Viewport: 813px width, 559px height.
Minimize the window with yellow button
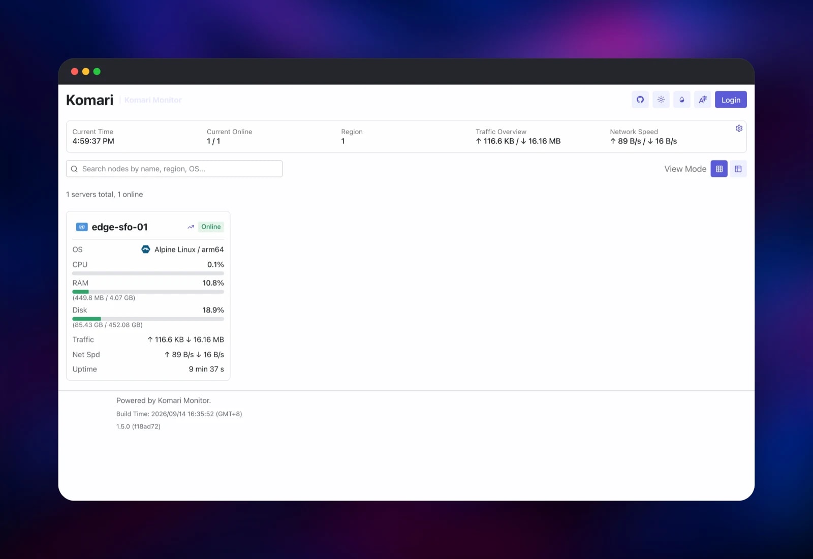86,72
